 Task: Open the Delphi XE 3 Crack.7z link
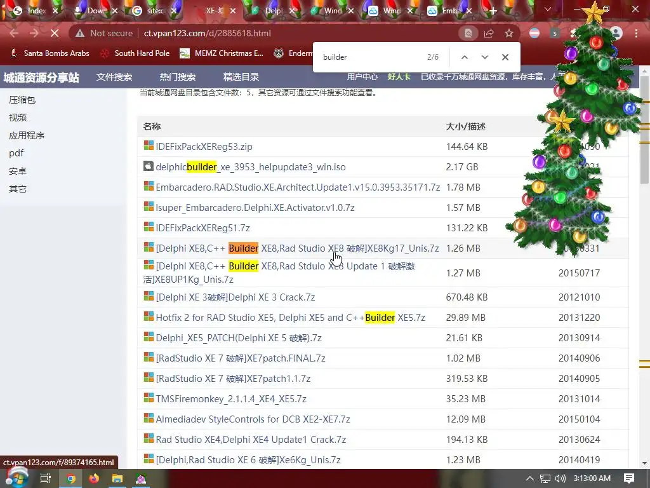click(x=235, y=297)
